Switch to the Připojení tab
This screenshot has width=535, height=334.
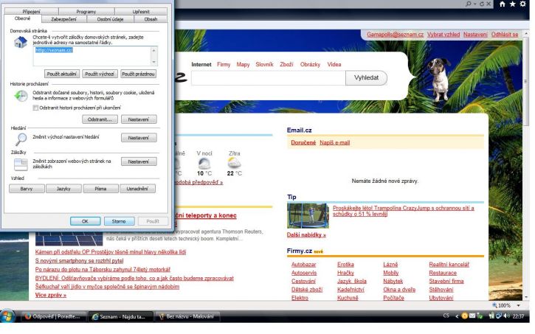pyautogui.click(x=32, y=12)
